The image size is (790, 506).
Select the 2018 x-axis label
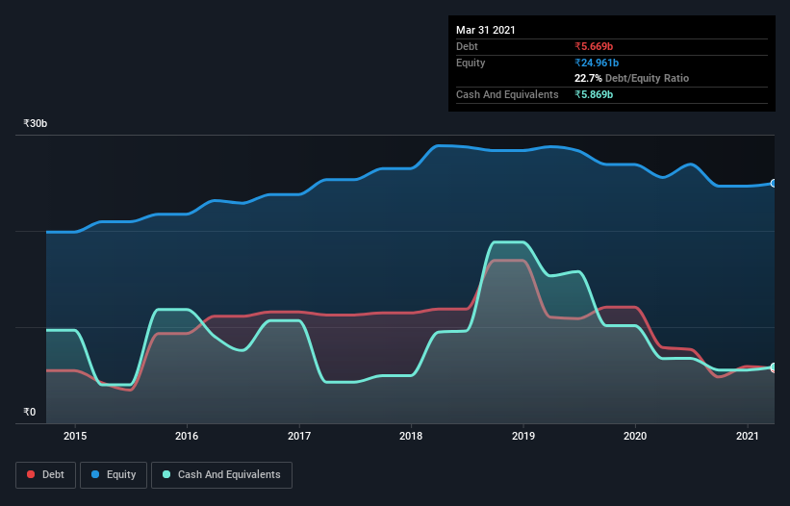[411, 436]
